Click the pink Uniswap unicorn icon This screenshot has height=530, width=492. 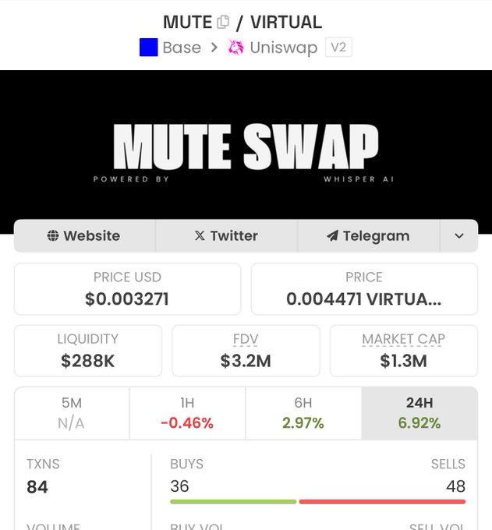point(235,48)
